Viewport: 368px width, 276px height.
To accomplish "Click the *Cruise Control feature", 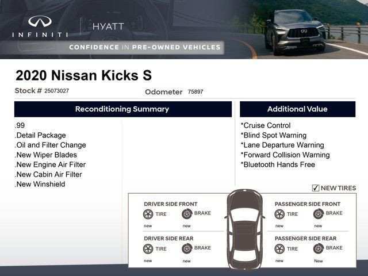I will pyautogui.click(x=266, y=125).
